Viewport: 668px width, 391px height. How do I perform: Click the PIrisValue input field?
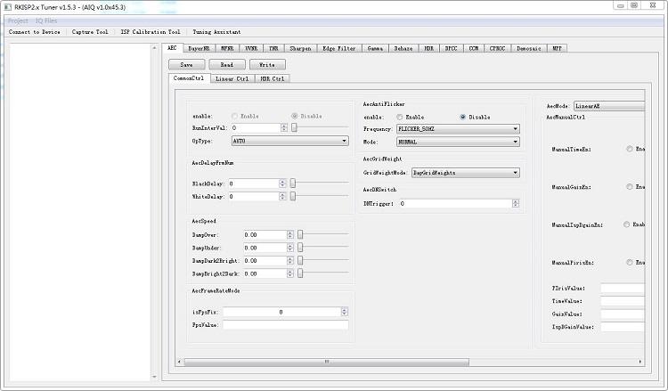623,289
